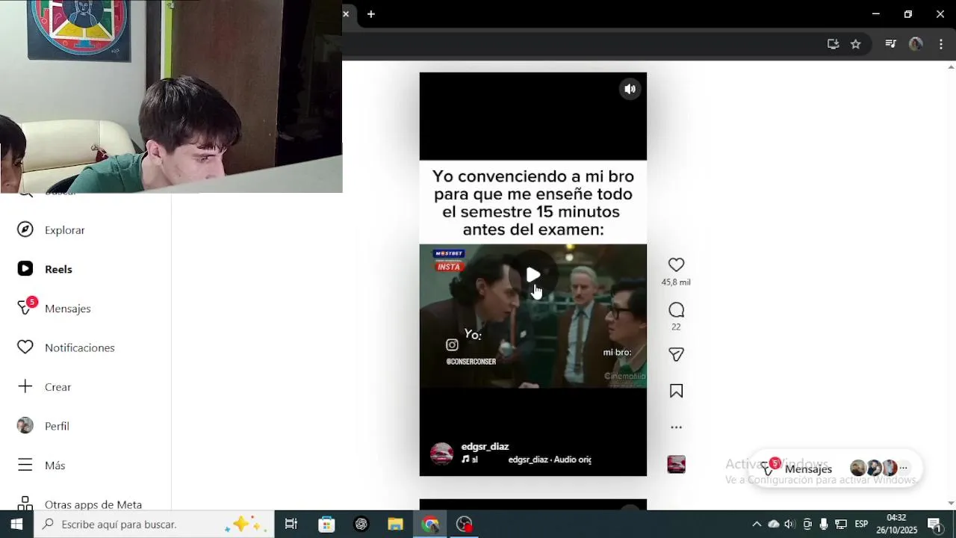956x538 pixels.
Task: Like the reel with the heart icon
Action: click(676, 265)
